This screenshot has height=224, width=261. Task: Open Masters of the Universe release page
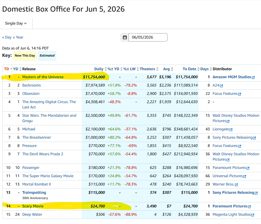(43, 77)
